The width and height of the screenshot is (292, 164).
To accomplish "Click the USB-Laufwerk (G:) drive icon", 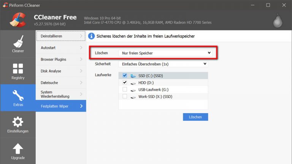I will 133,90.
